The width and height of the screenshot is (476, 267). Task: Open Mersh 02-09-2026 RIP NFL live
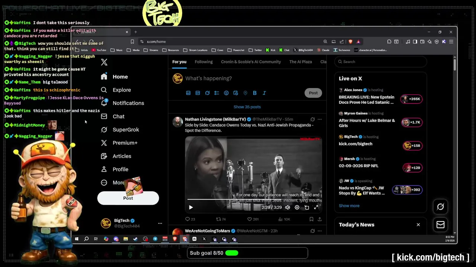point(380,164)
